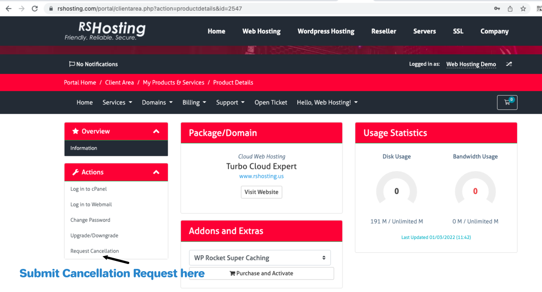
Task: Click Home in the top site navigation
Action: click(x=216, y=31)
